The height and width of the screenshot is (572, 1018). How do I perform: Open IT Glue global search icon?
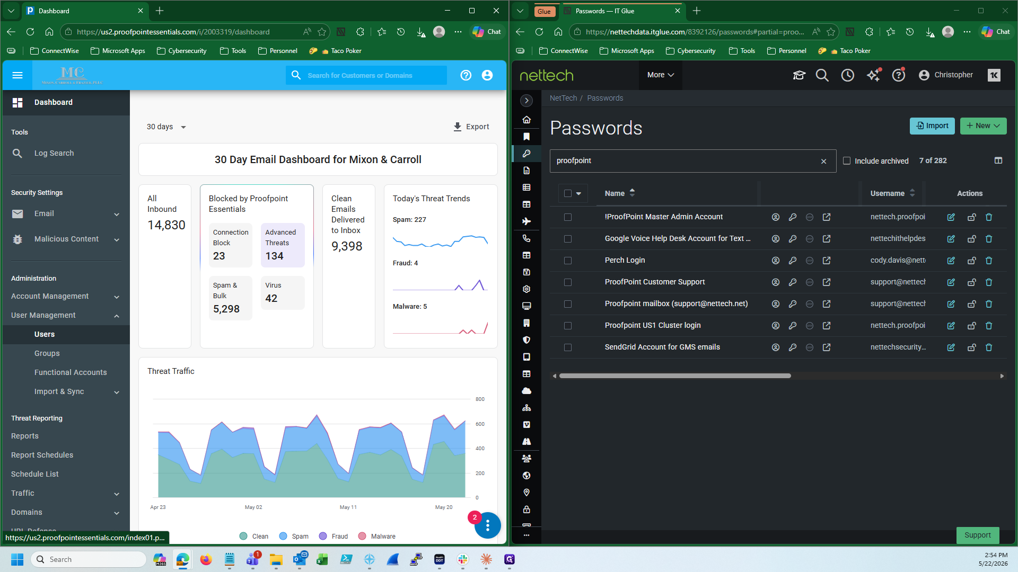pos(822,75)
